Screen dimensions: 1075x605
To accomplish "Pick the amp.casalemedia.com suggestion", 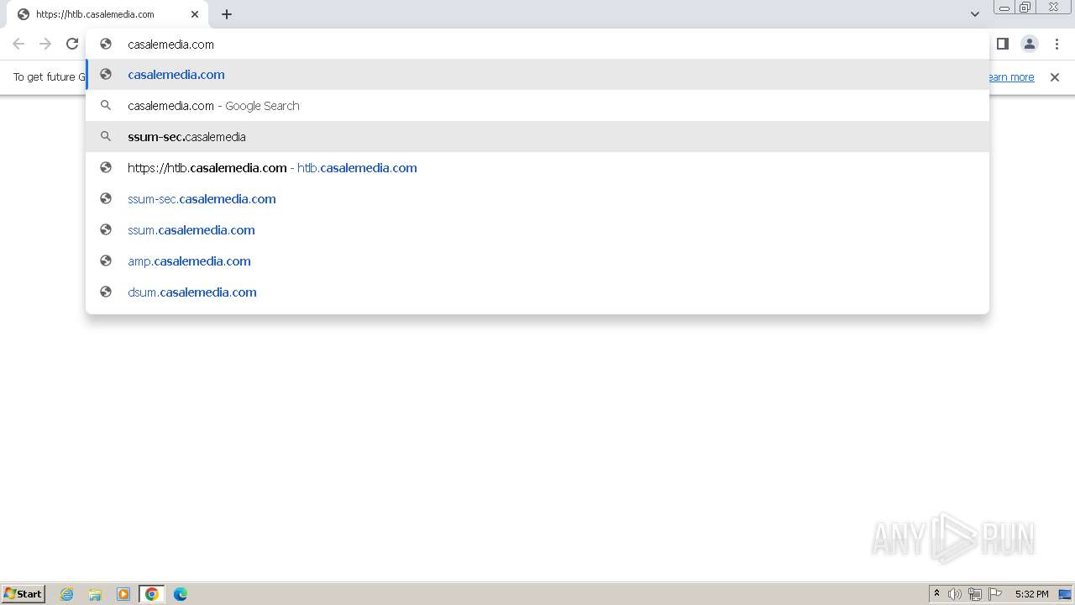I will click(537, 261).
